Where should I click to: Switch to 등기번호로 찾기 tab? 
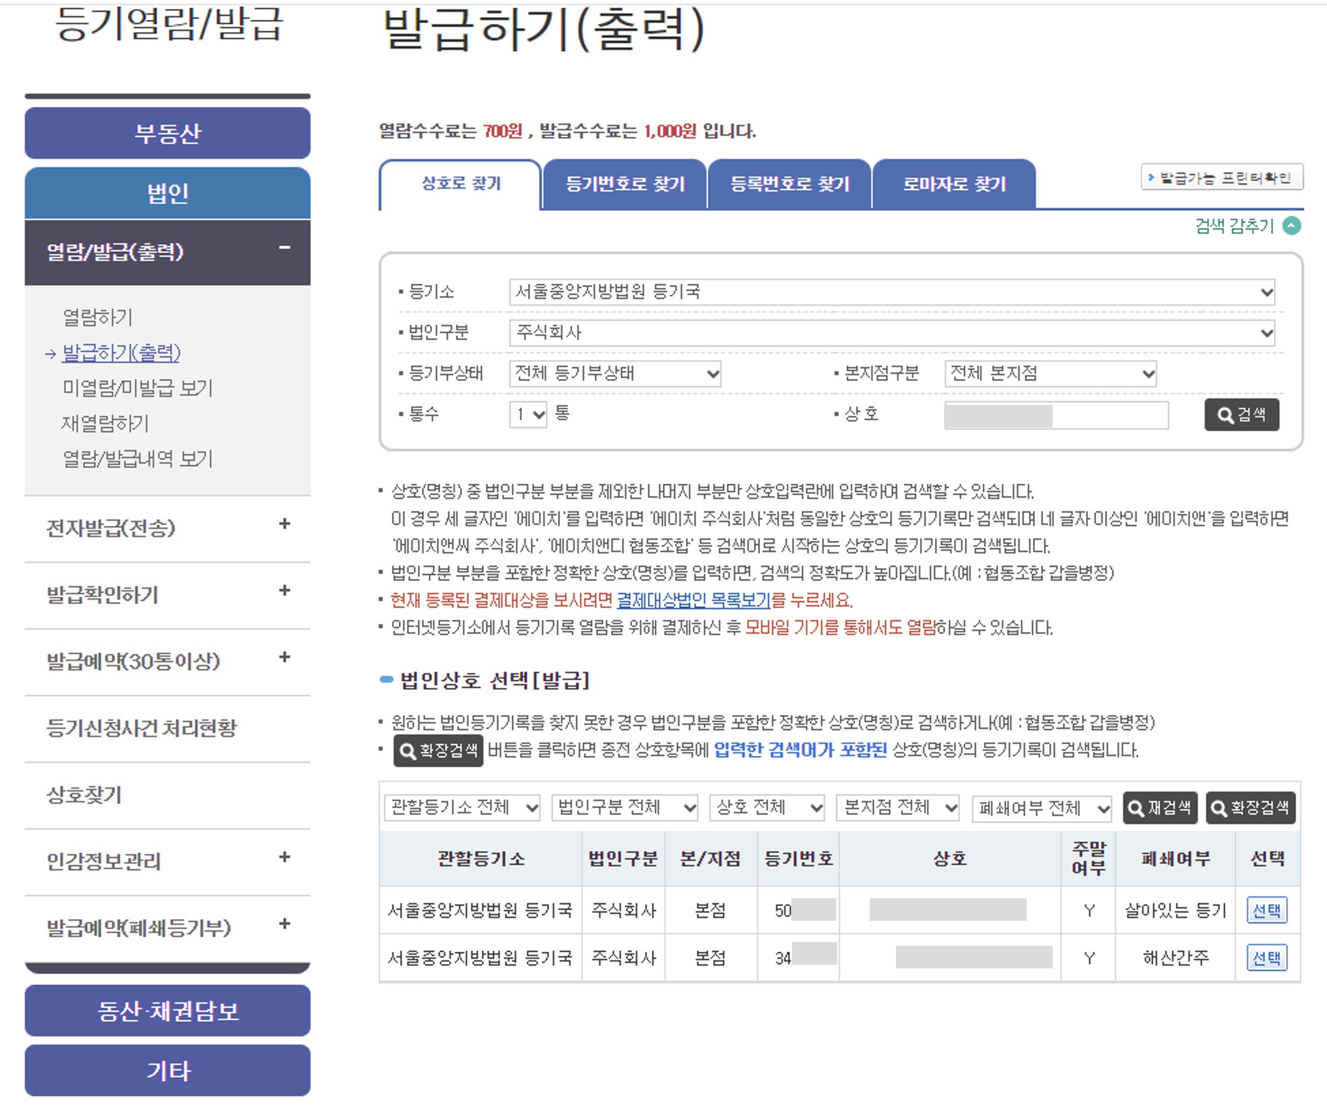(625, 185)
